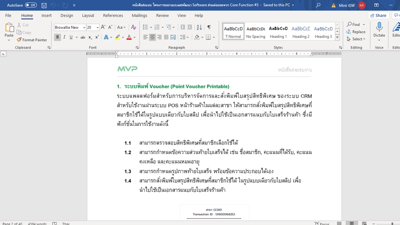400x225 pixels.
Task: Click Increase Indent icon
Action: (x=190, y=27)
